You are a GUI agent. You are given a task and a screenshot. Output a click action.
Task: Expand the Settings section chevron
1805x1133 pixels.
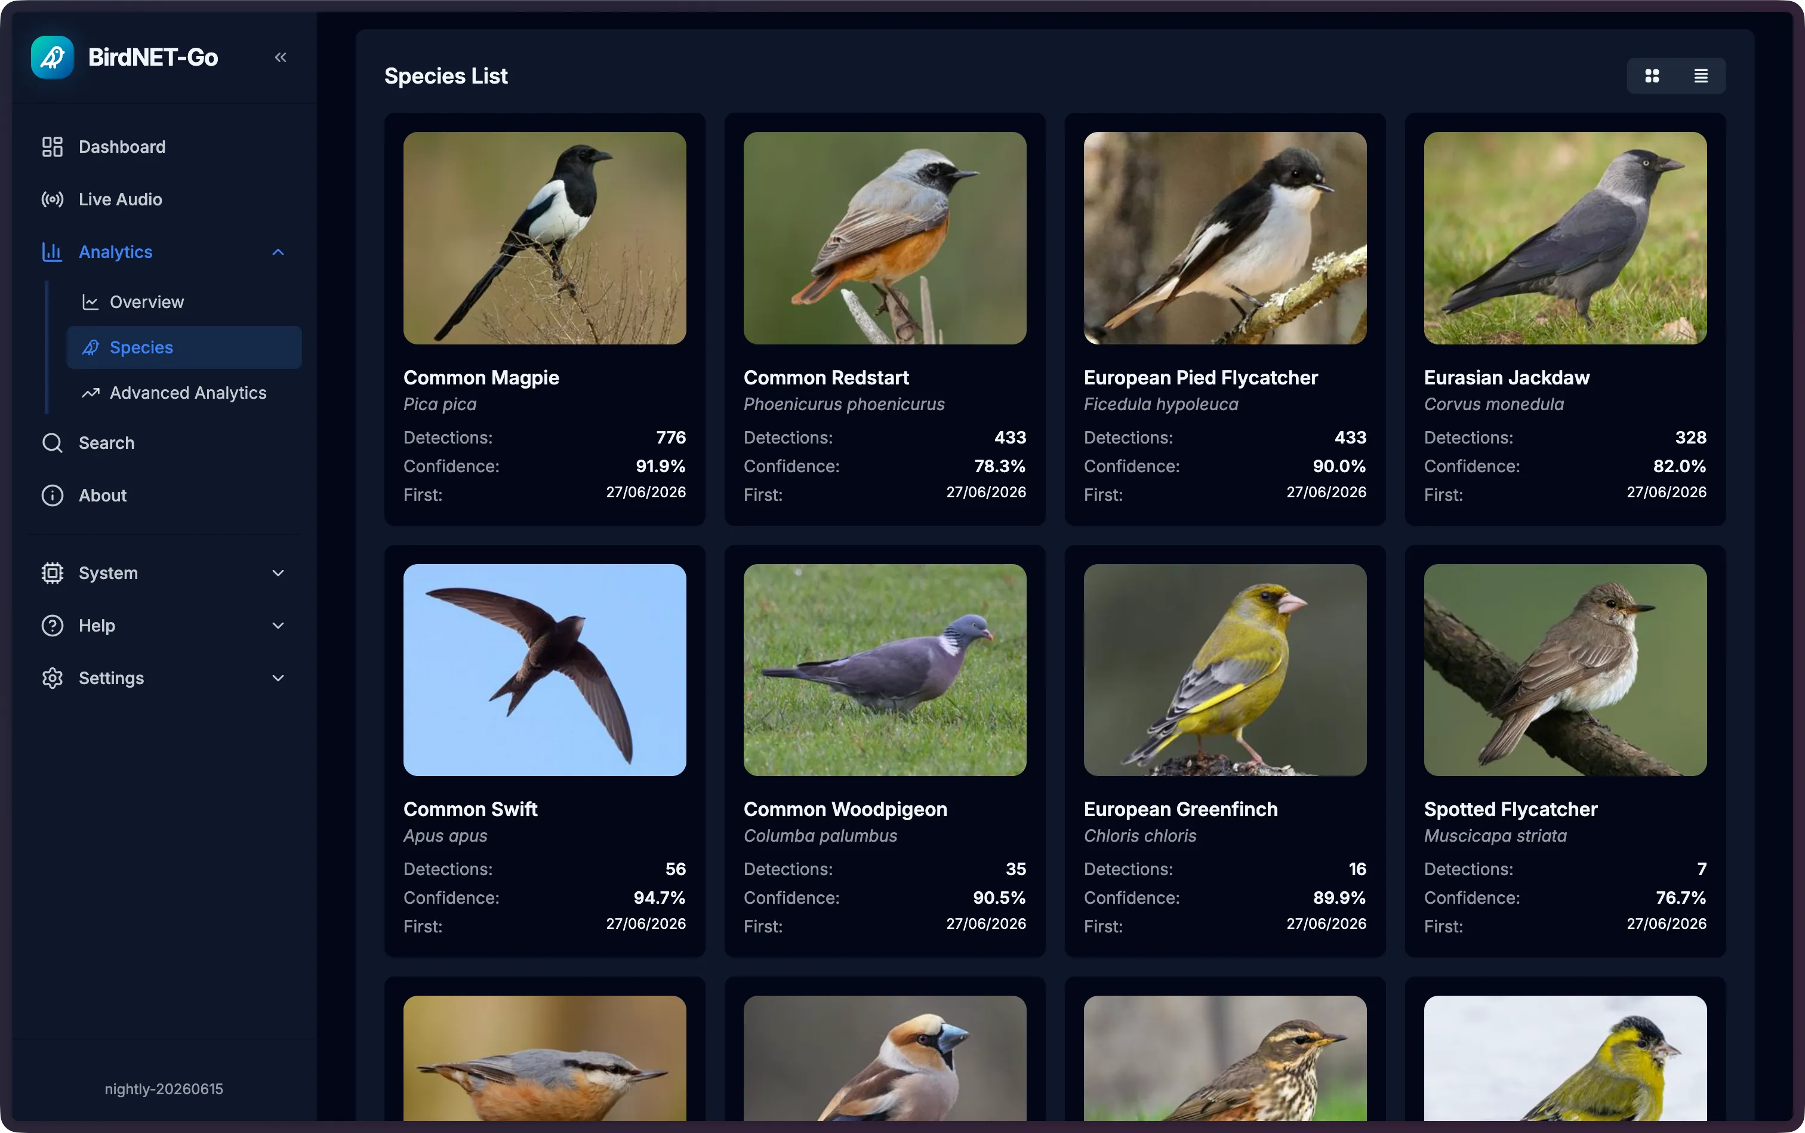point(278,678)
